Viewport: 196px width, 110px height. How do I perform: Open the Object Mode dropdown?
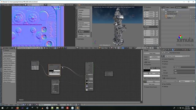point(104,48)
